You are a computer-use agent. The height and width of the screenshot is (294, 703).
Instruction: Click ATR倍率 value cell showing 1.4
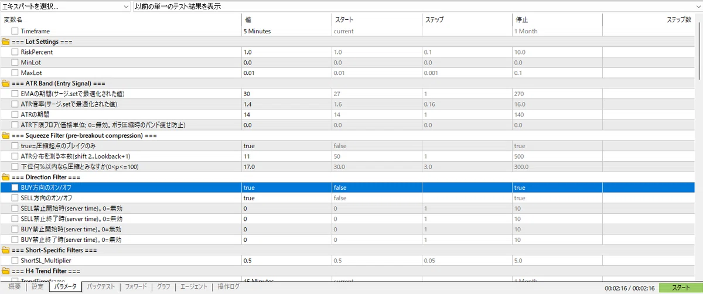(x=286, y=104)
